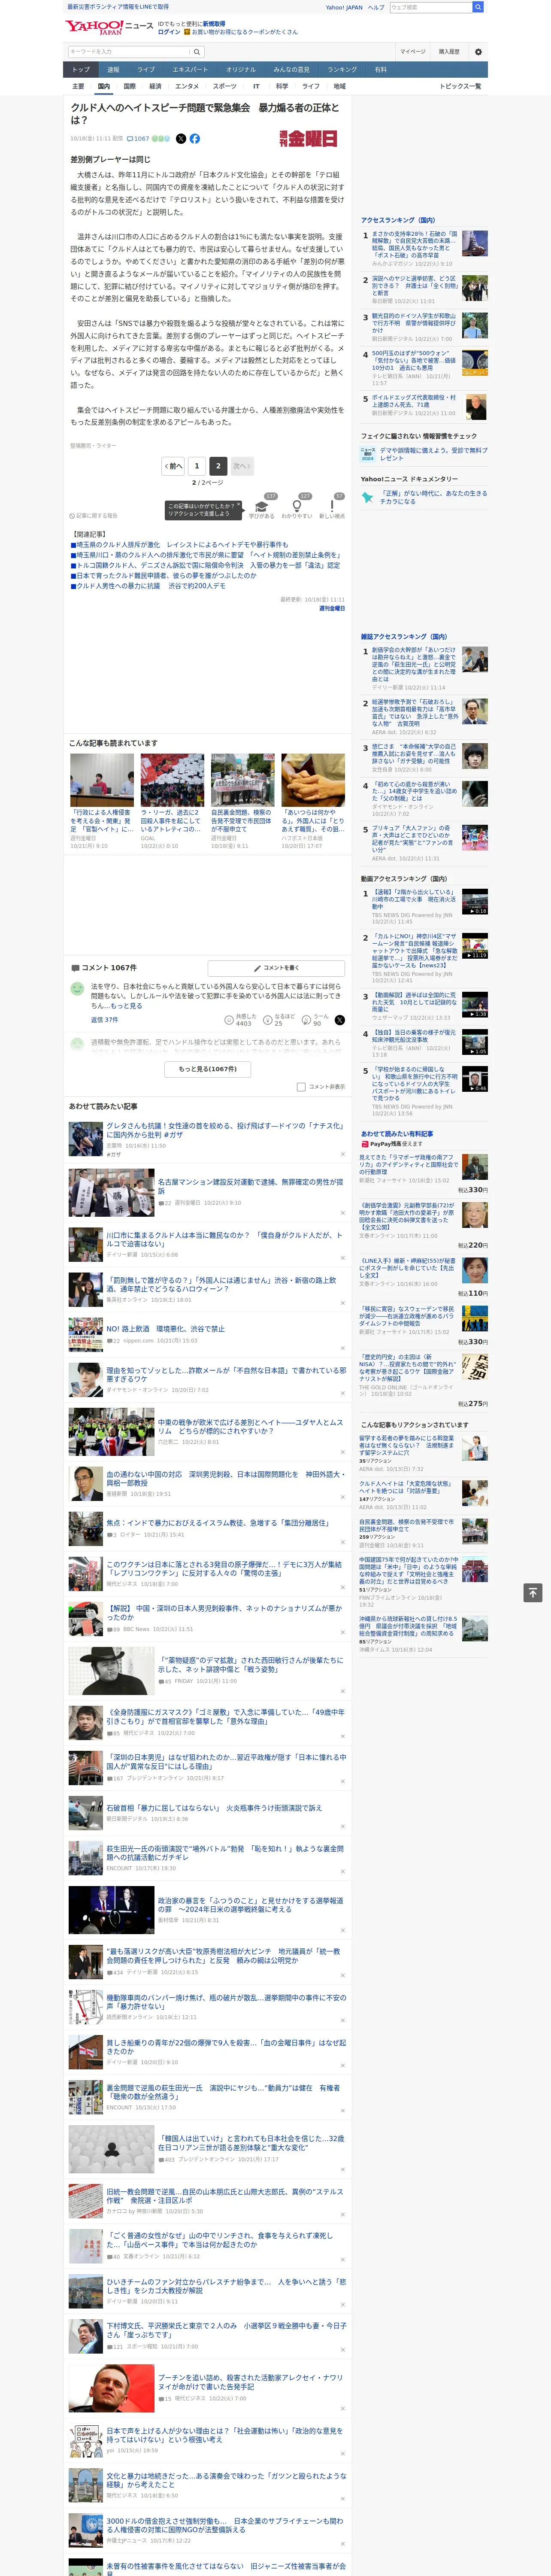React with 学びがある graduation cap icon

tap(262, 506)
